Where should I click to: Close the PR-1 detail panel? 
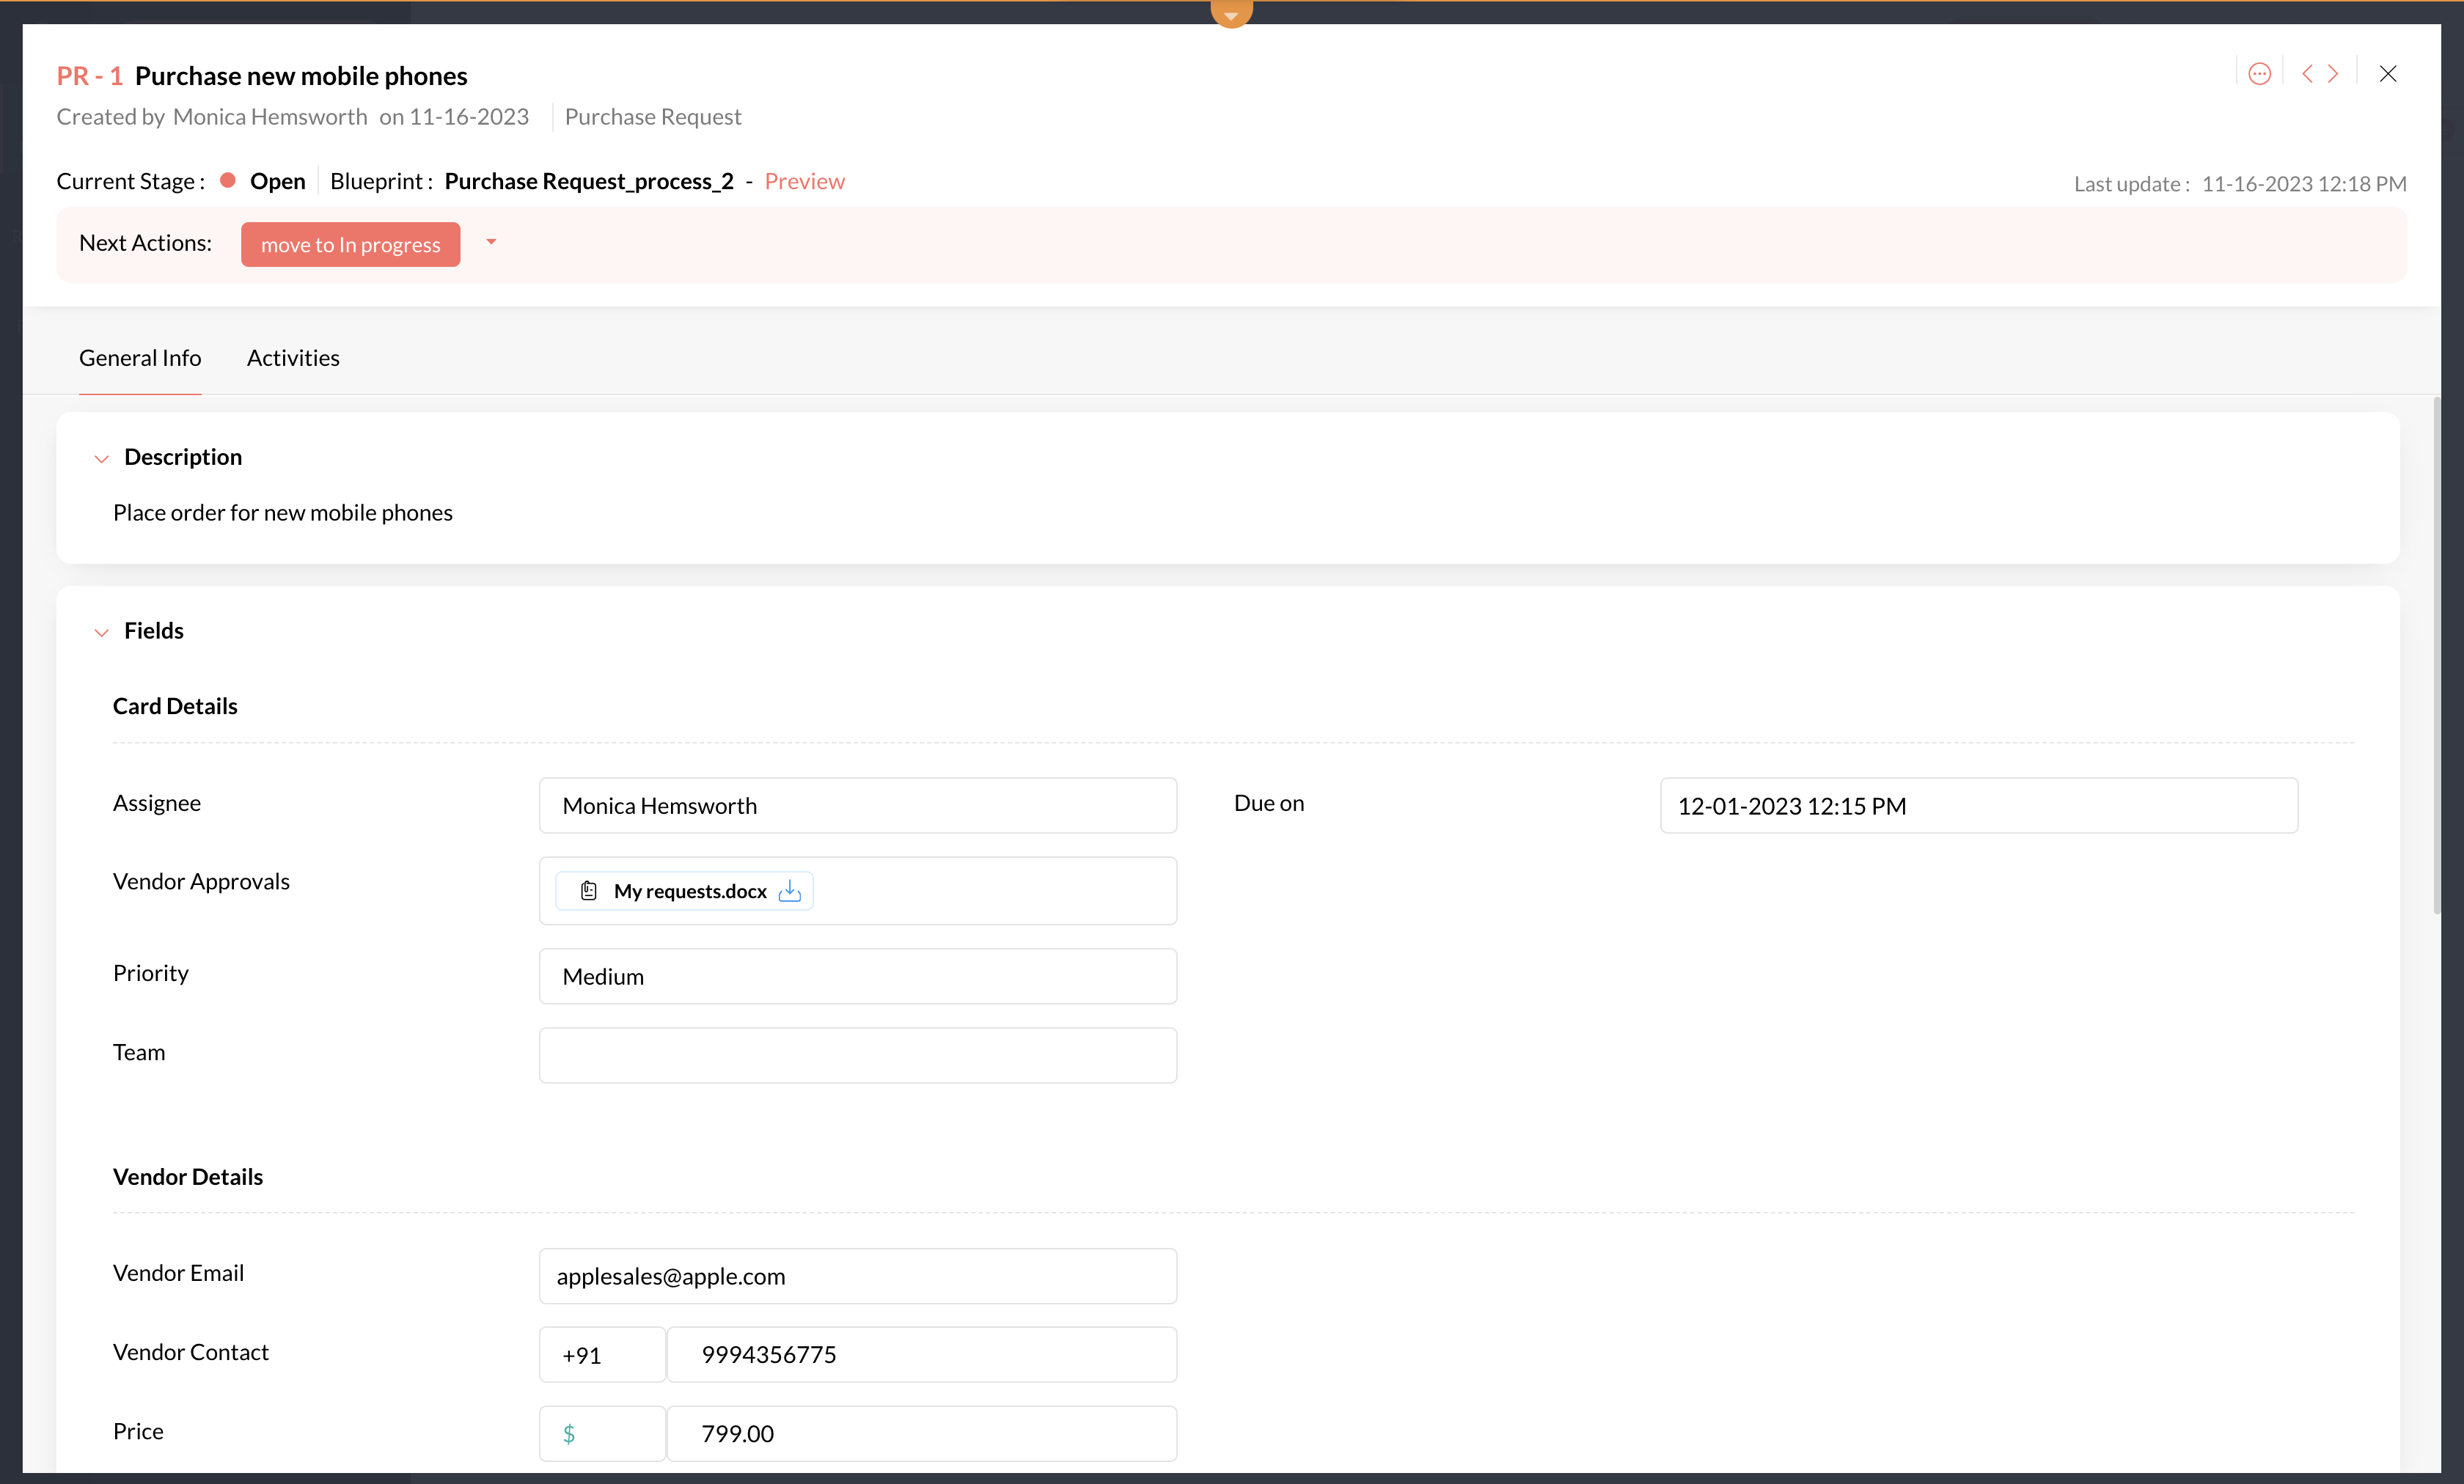2388,74
